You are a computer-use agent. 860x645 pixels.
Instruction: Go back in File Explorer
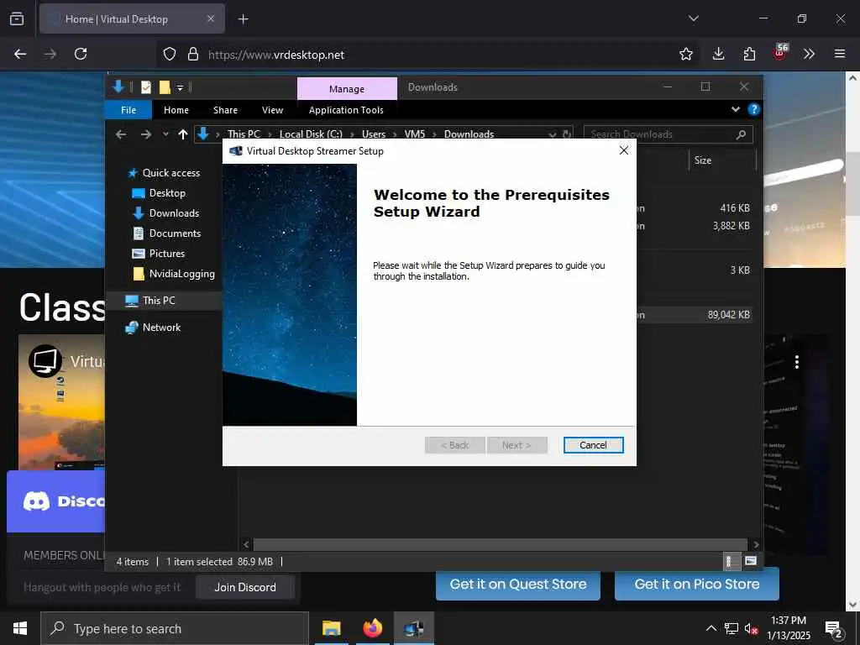[x=121, y=134]
